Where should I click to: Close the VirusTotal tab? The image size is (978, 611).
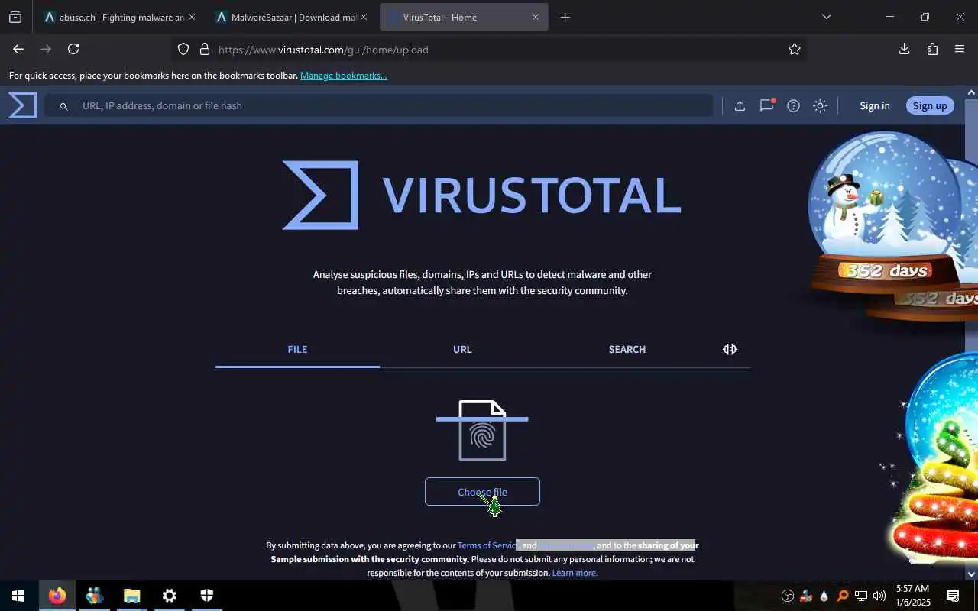[536, 17]
